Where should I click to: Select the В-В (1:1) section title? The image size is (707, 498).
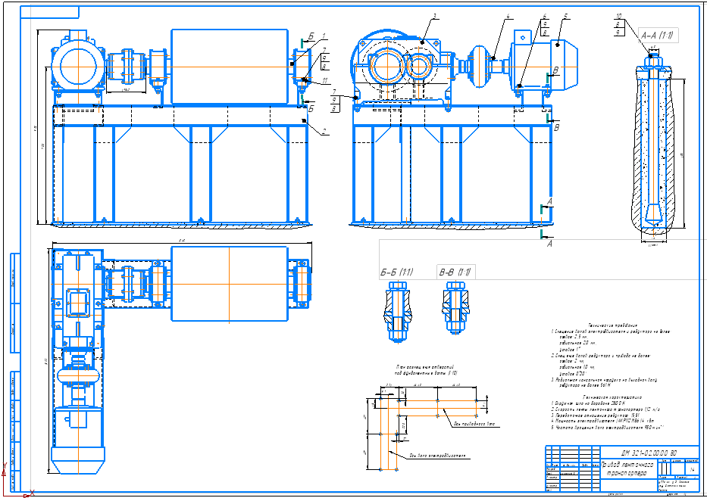click(455, 272)
